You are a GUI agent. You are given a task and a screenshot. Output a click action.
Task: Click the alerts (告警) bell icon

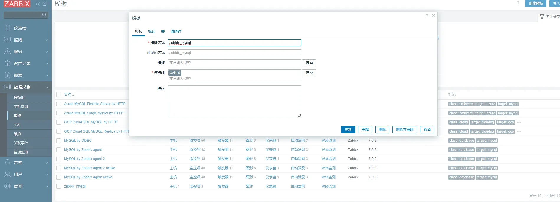pos(7,163)
